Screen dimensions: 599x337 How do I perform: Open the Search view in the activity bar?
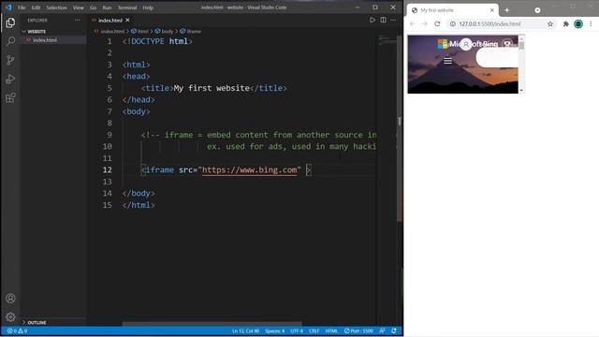point(10,41)
